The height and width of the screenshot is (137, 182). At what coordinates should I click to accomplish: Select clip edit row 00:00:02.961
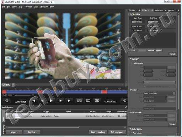[x=152, y=22]
